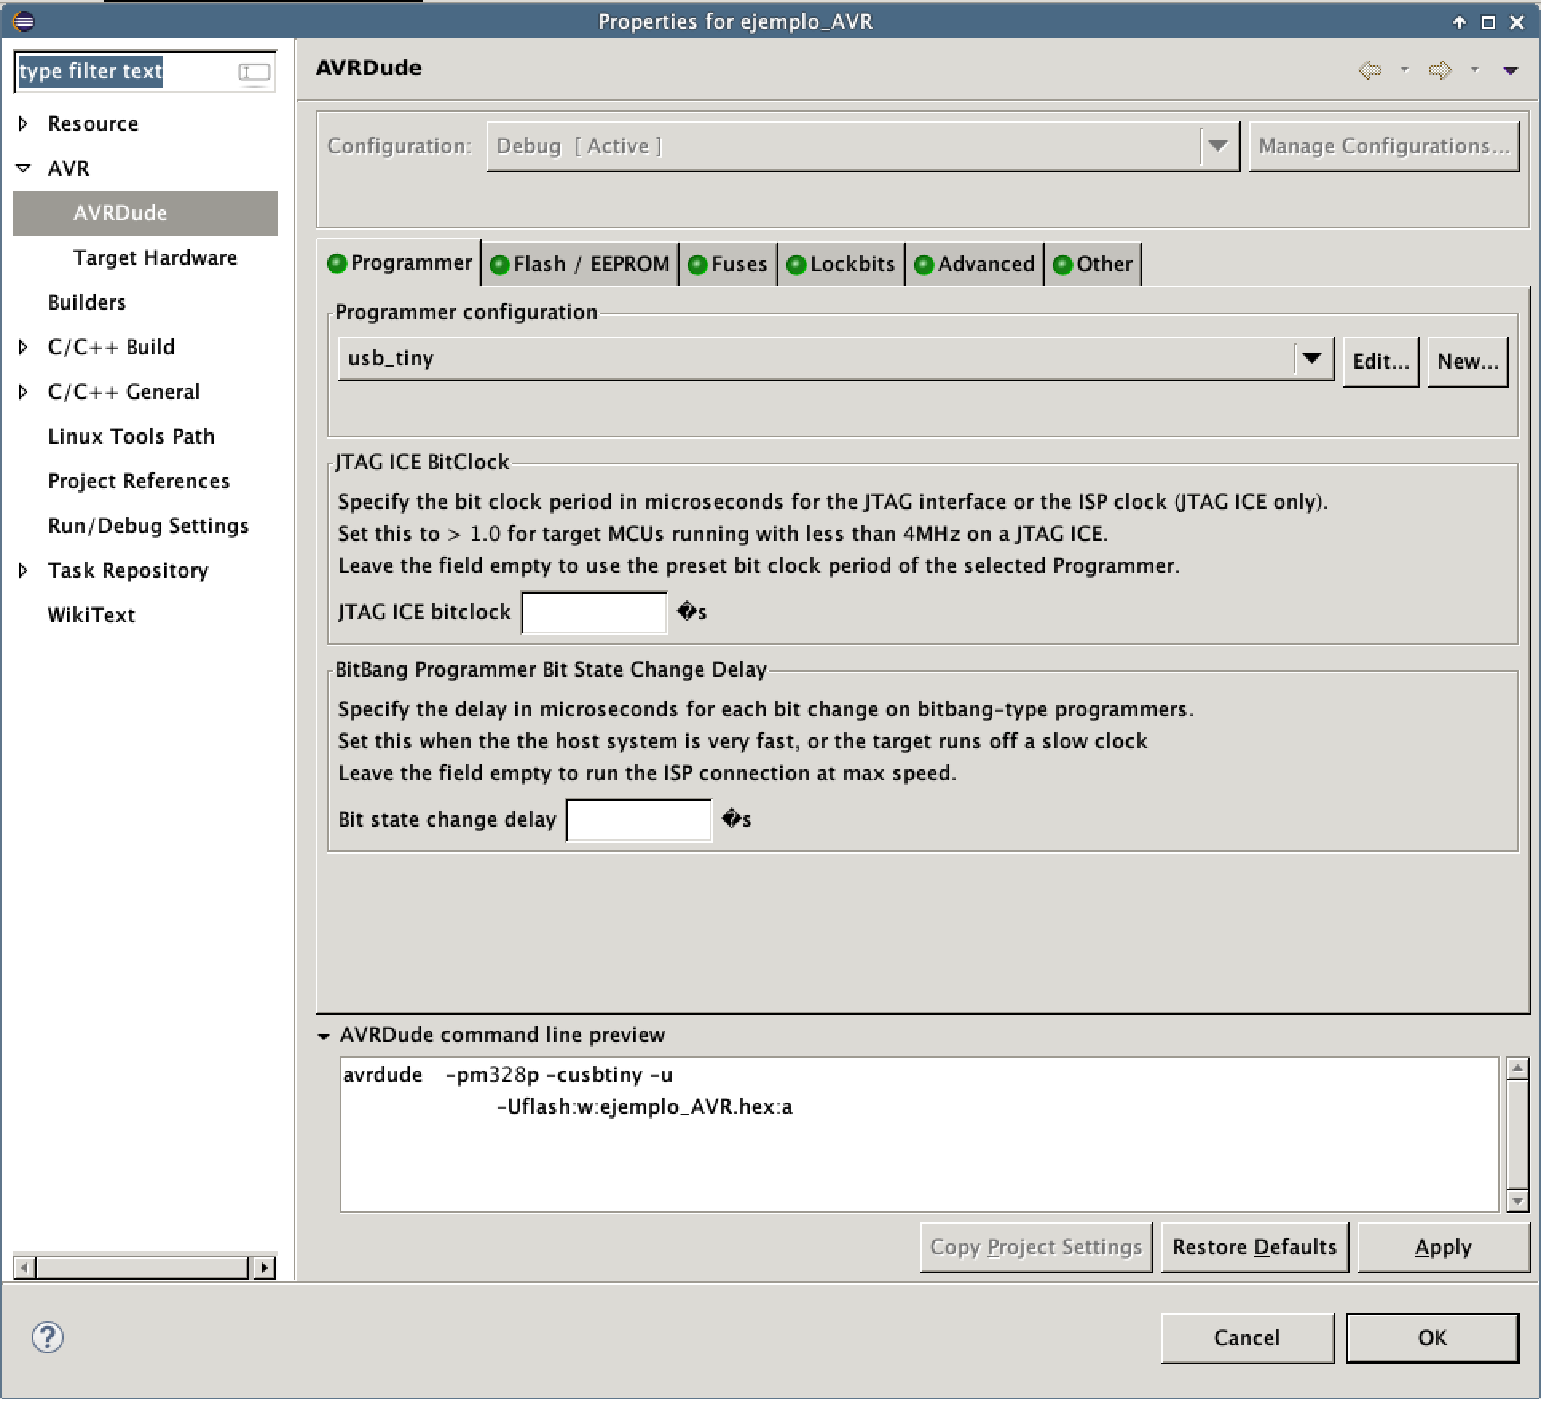
Task: Click the back navigation arrow icon
Action: (x=1370, y=70)
